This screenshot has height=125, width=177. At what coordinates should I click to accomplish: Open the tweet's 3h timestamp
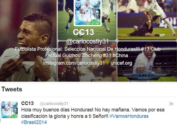pyautogui.click(x=171, y=104)
